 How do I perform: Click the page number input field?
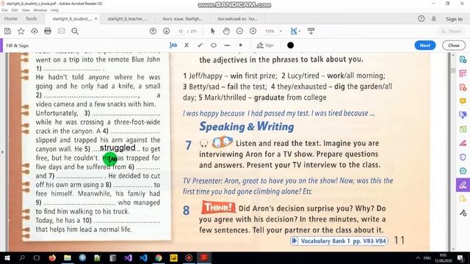(181, 31)
